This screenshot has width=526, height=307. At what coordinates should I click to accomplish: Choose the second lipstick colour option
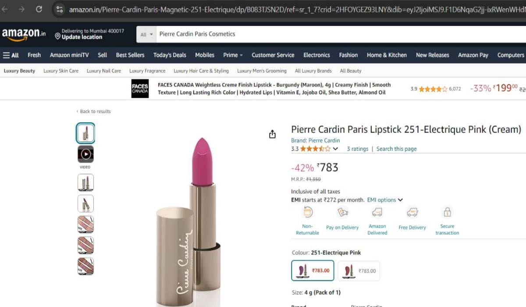359,271
